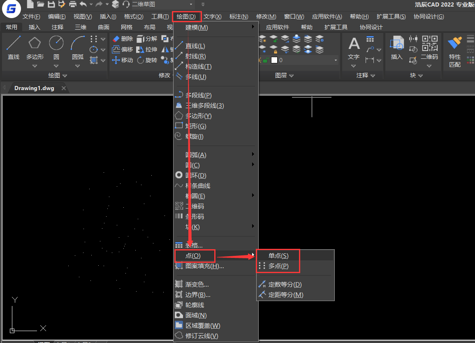Click the Open folder icon in quick toolbar
475x343 pixels.
[41, 4]
